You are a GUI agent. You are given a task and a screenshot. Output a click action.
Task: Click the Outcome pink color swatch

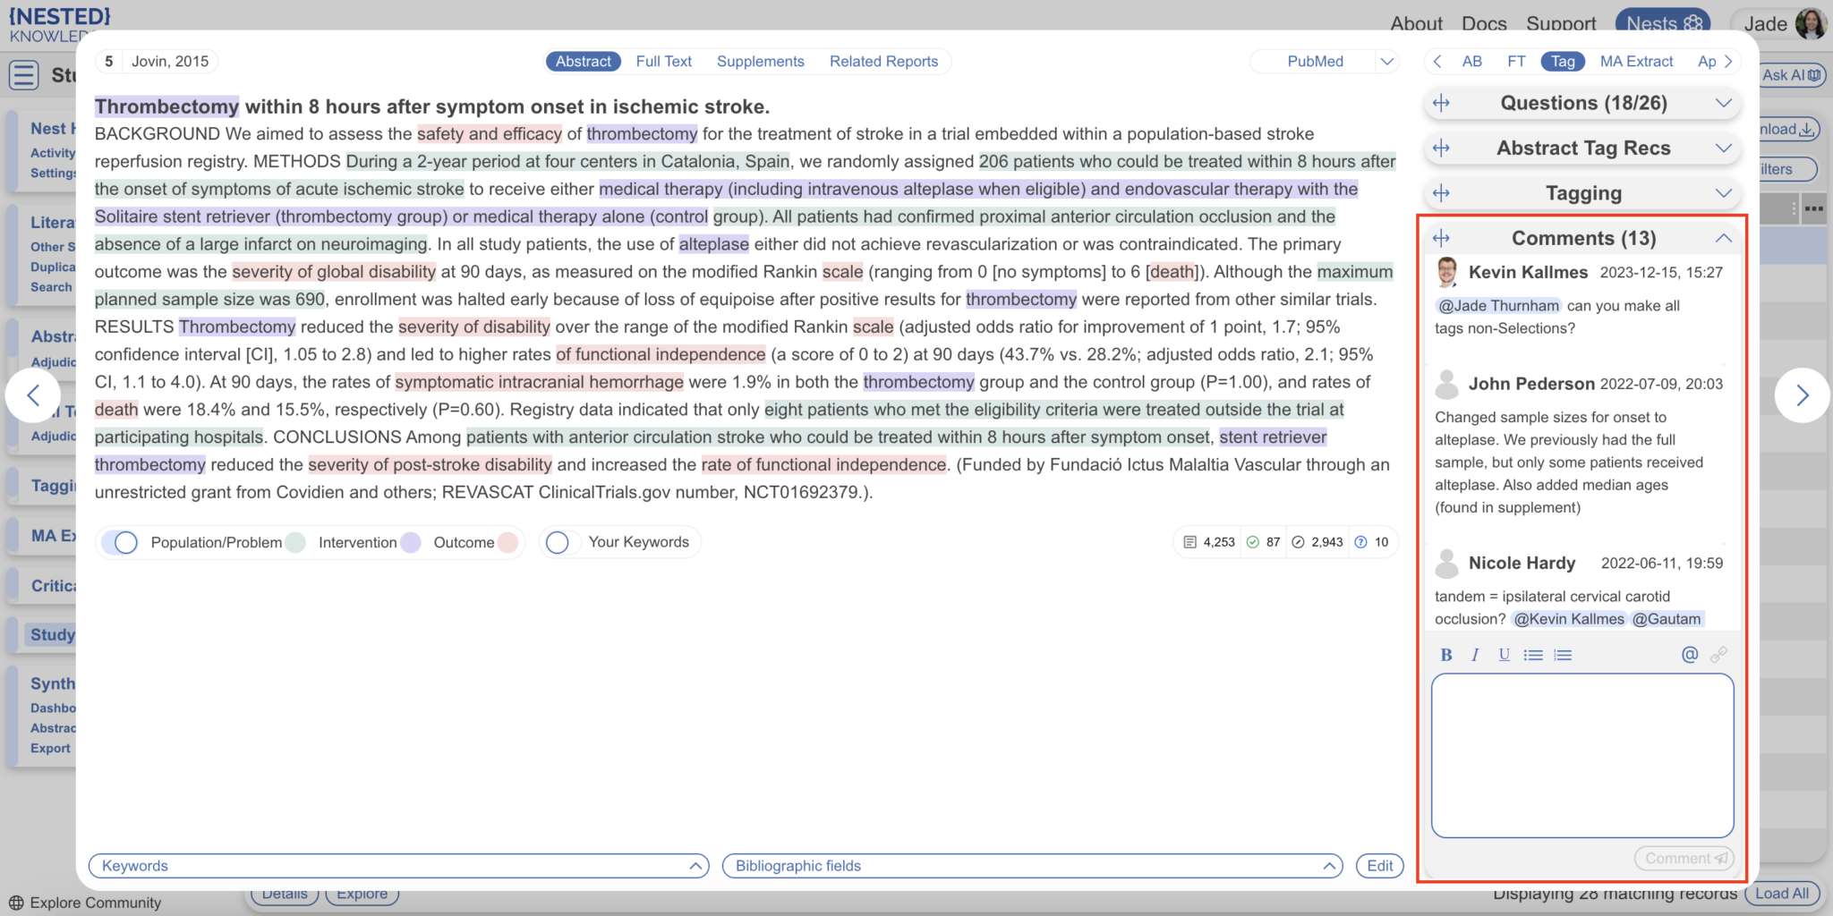(507, 542)
